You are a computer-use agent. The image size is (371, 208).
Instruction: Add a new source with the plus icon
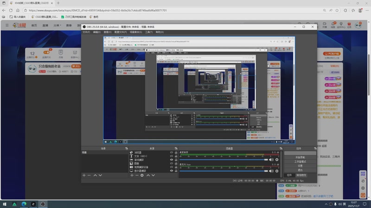pyautogui.click(x=132, y=175)
